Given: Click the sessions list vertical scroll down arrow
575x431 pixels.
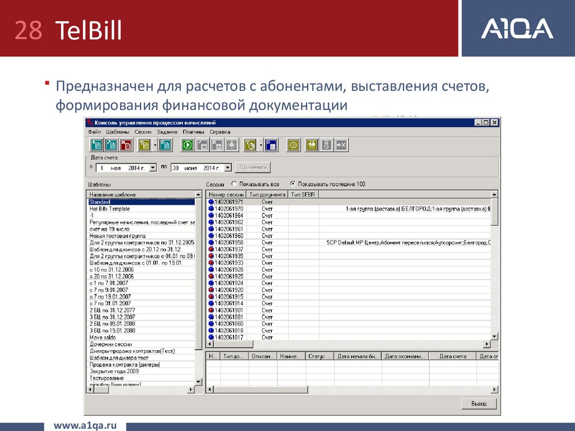Looking at the screenshot, I should pyautogui.click(x=494, y=337).
